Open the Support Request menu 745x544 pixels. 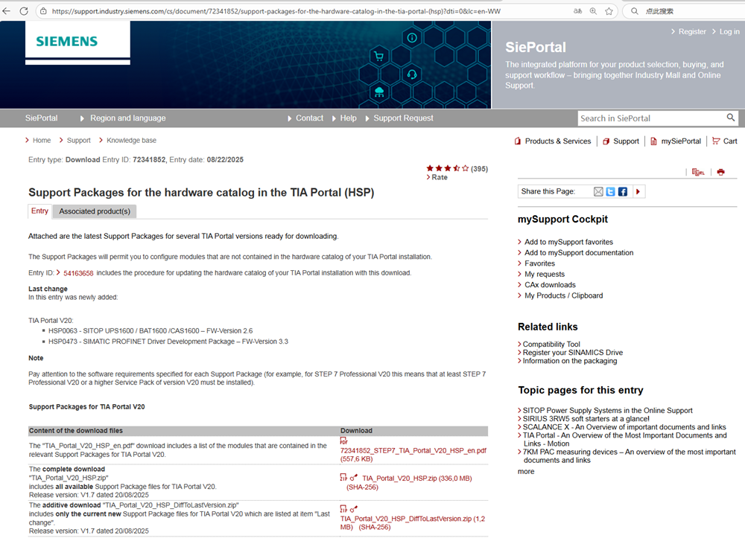(403, 118)
